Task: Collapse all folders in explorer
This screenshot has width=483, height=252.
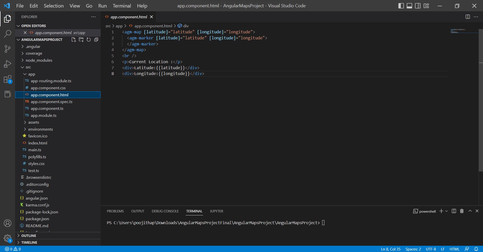Action: click(x=96, y=40)
